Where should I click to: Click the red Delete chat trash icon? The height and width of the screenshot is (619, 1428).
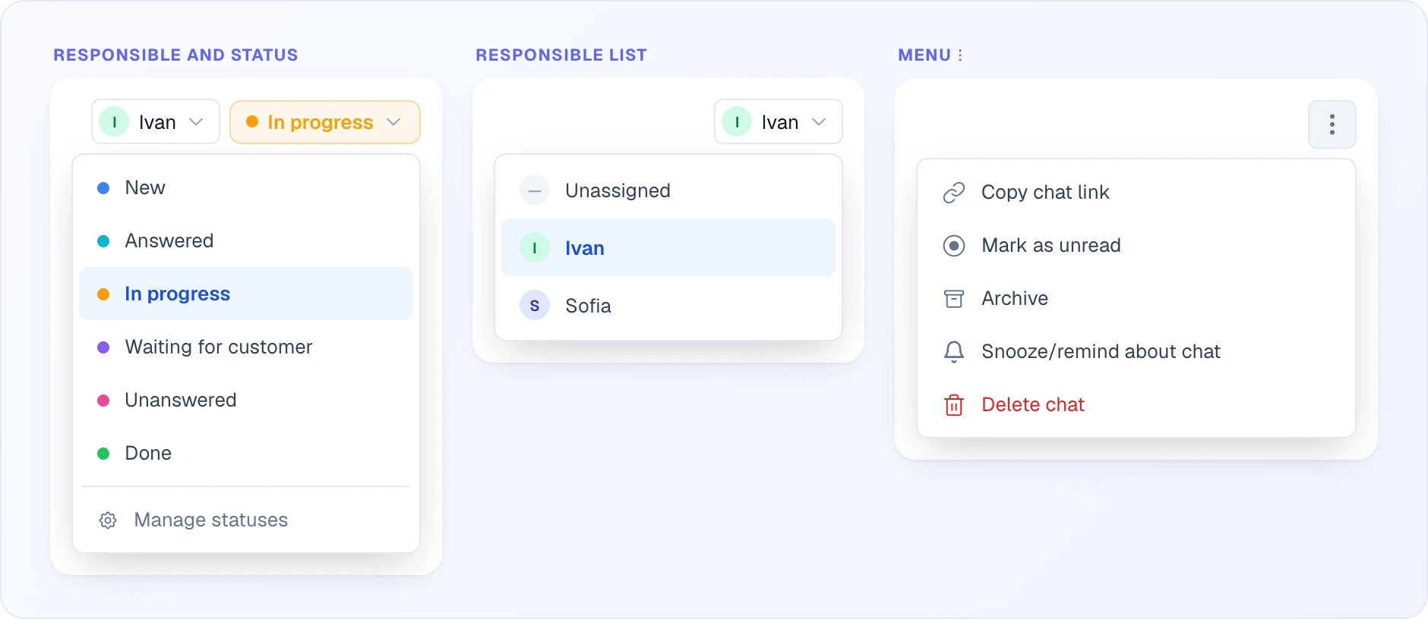click(953, 405)
